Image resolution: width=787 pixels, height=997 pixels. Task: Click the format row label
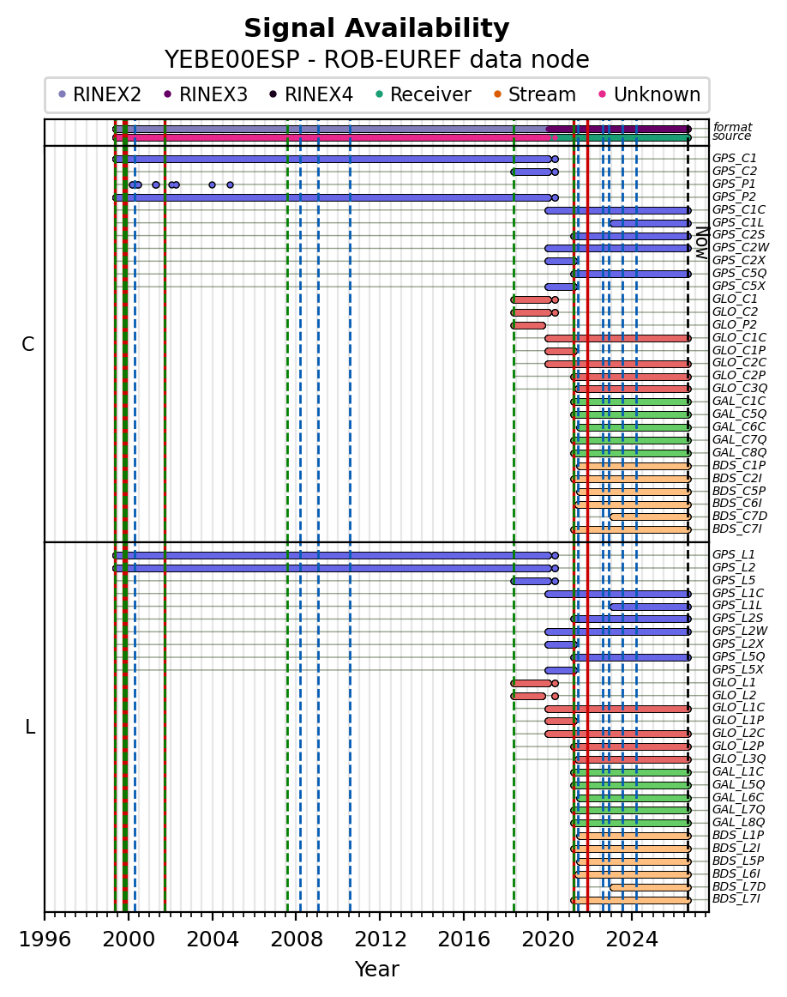pos(732,126)
